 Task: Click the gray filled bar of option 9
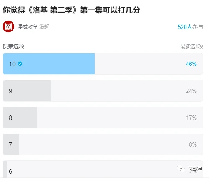tap(27, 91)
